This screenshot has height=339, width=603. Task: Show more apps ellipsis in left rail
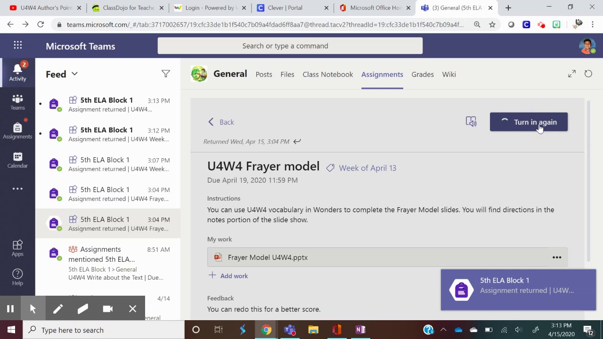coord(17,189)
